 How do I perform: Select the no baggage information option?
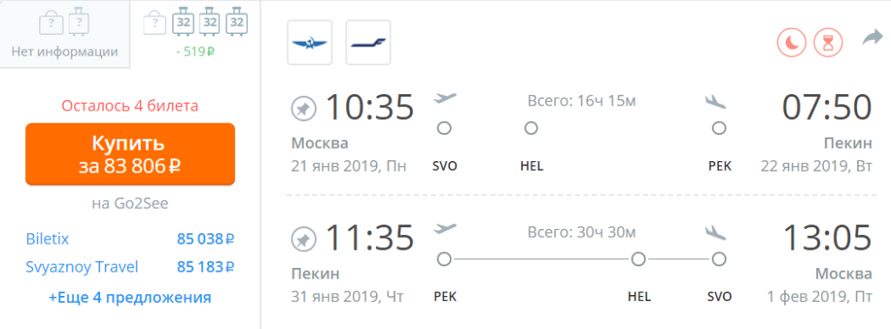[x=64, y=35]
